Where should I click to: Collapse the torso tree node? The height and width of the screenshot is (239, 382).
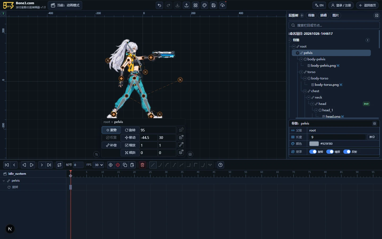301,72
